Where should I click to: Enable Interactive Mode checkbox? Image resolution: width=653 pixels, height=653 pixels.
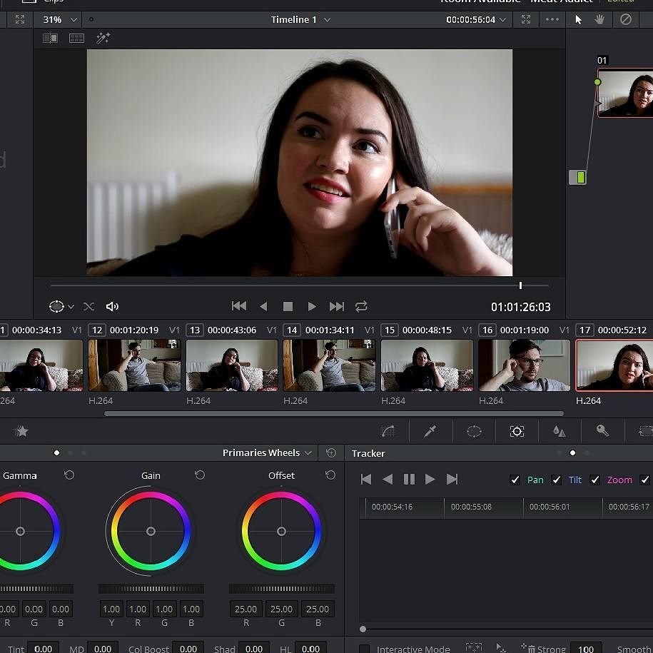pyautogui.click(x=364, y=649)
